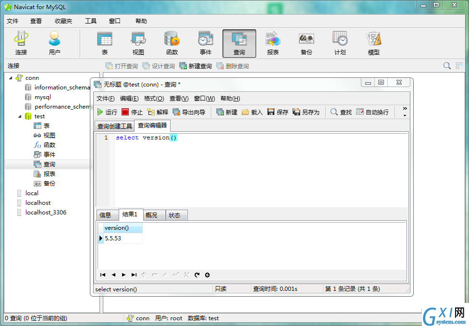Select the Model (模型) main toolbar icon
This screenshot has height=326, width=469.
click(373, 43)
